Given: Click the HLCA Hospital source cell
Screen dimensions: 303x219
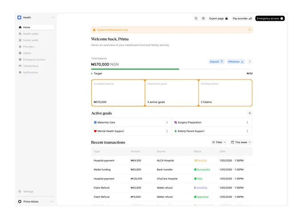Looking at the screenshot, I should 165,161.
